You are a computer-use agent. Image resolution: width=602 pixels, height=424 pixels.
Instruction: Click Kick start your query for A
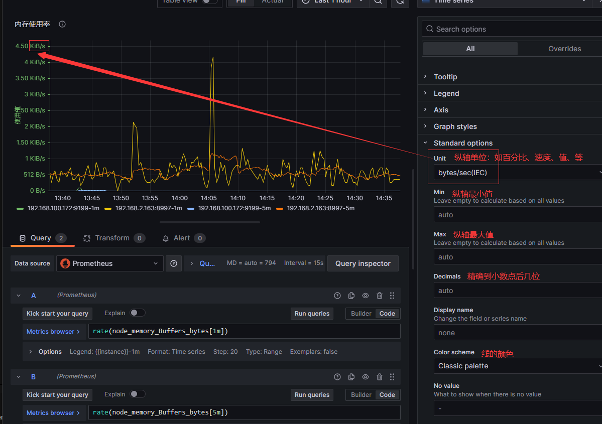click(x=57, y=314)
